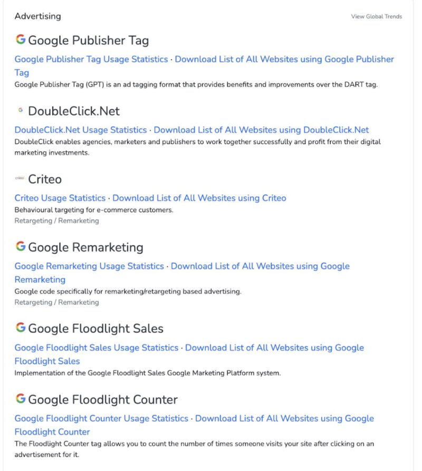View DoubleClick.Net Usage Statistics
The width and height of the screenshot is (422, 471).
80,130
